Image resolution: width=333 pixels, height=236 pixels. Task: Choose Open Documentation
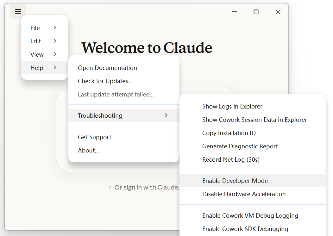124,68
